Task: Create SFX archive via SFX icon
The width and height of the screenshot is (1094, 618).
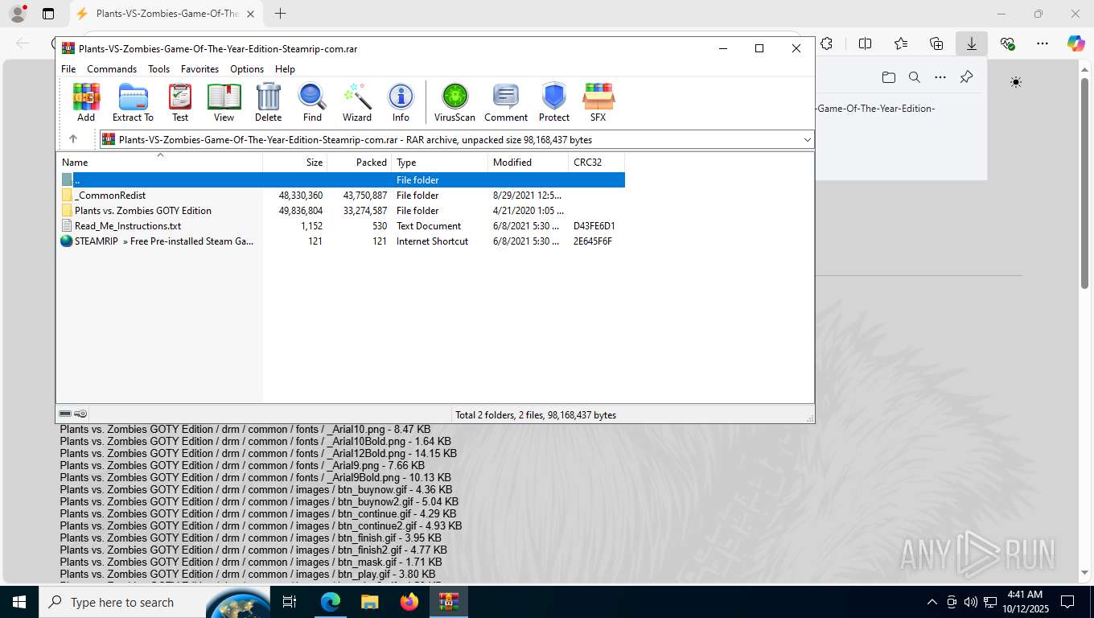Action: 598,102
